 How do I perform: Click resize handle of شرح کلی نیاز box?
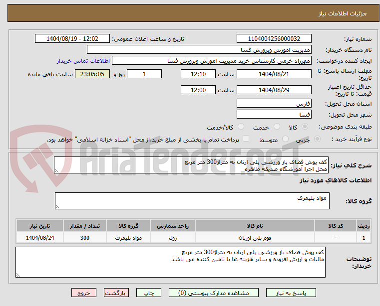[x=56, y=171]
